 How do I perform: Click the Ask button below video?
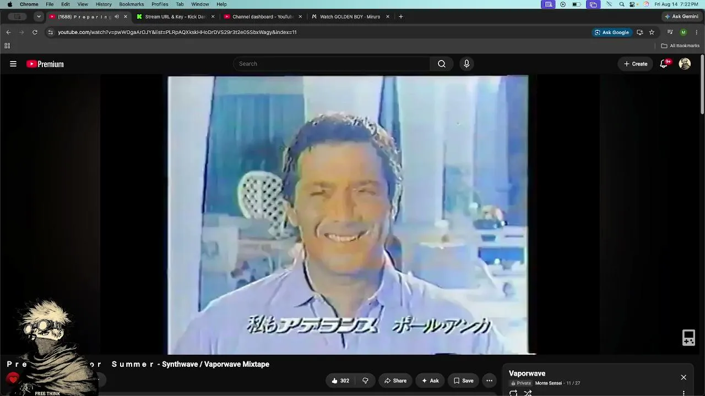pos(430,381)
